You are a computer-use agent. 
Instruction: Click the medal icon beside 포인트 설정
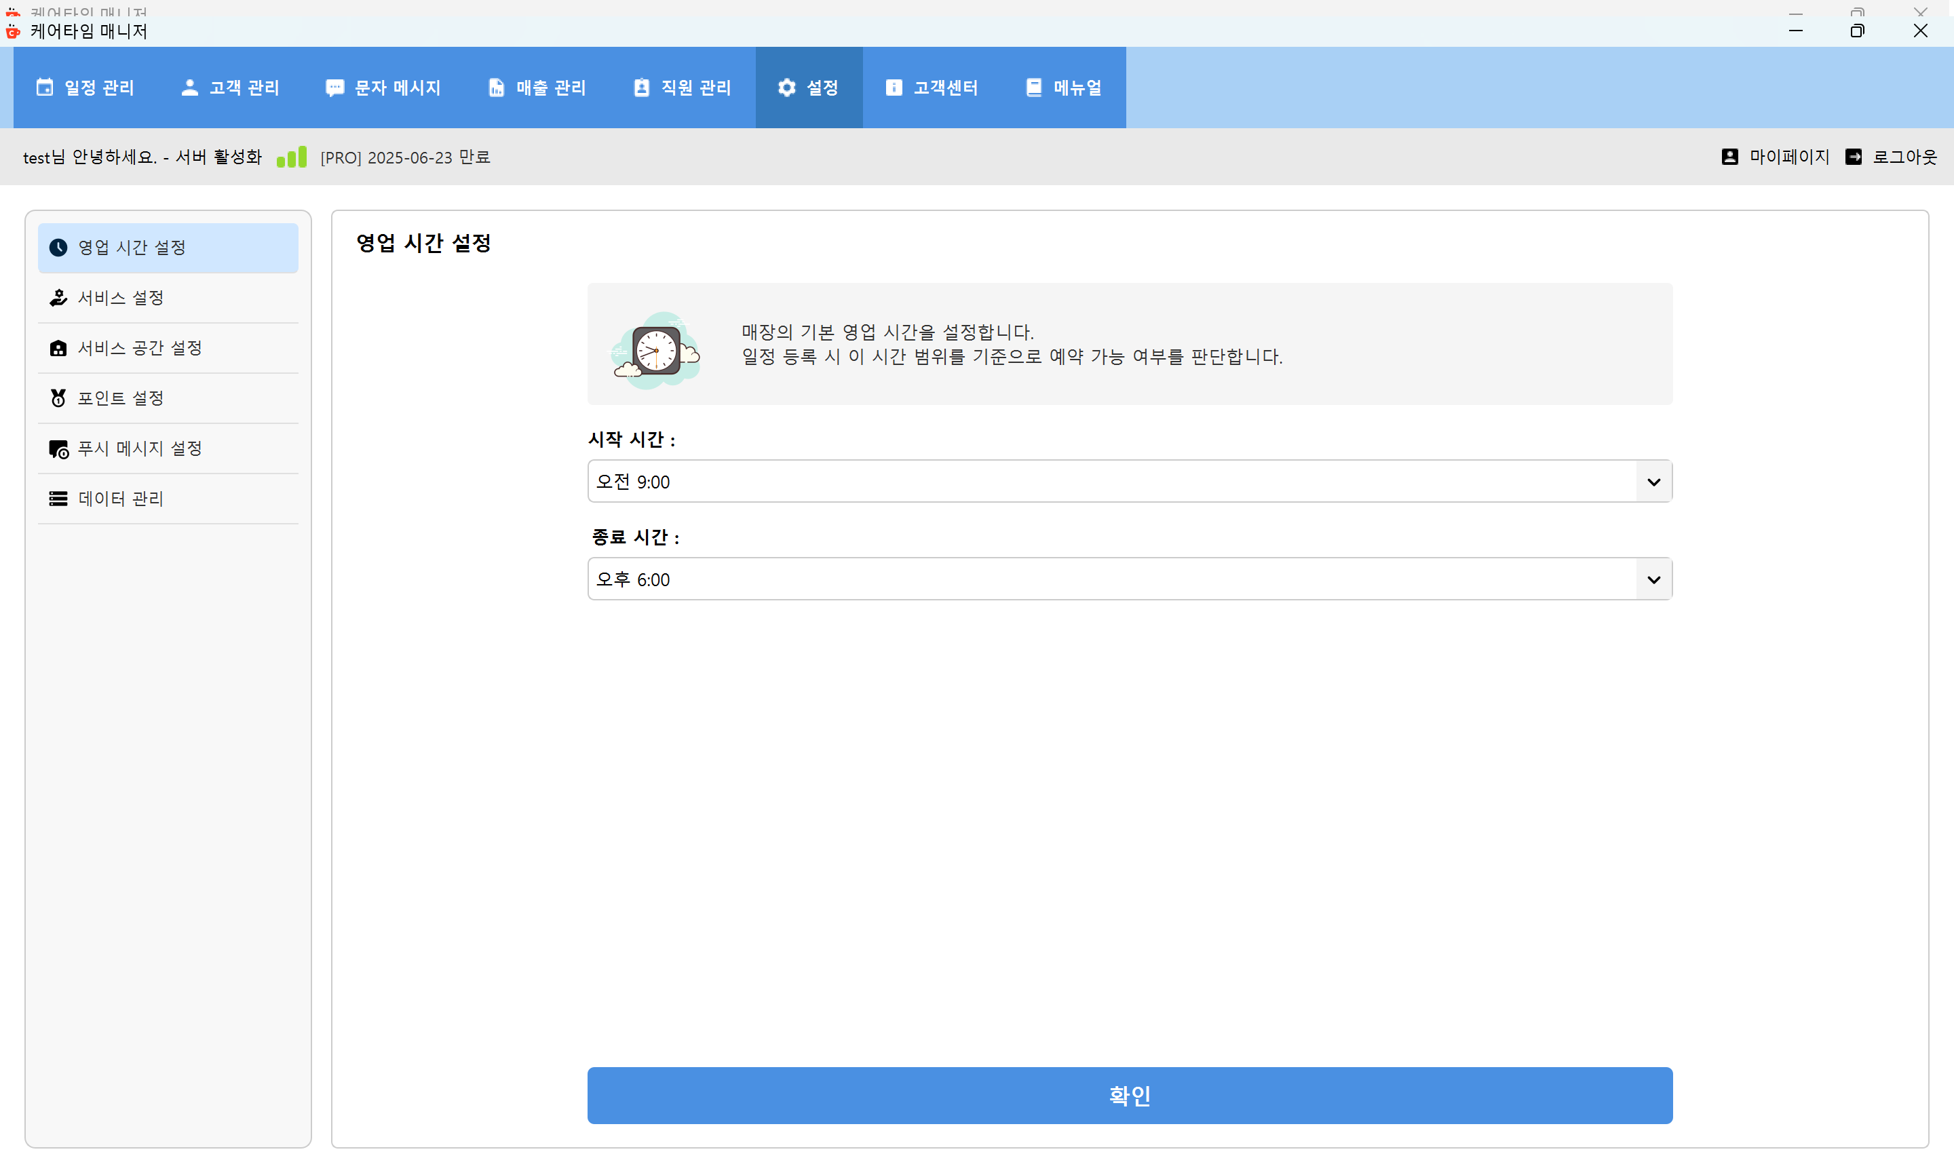coord(59,398)
